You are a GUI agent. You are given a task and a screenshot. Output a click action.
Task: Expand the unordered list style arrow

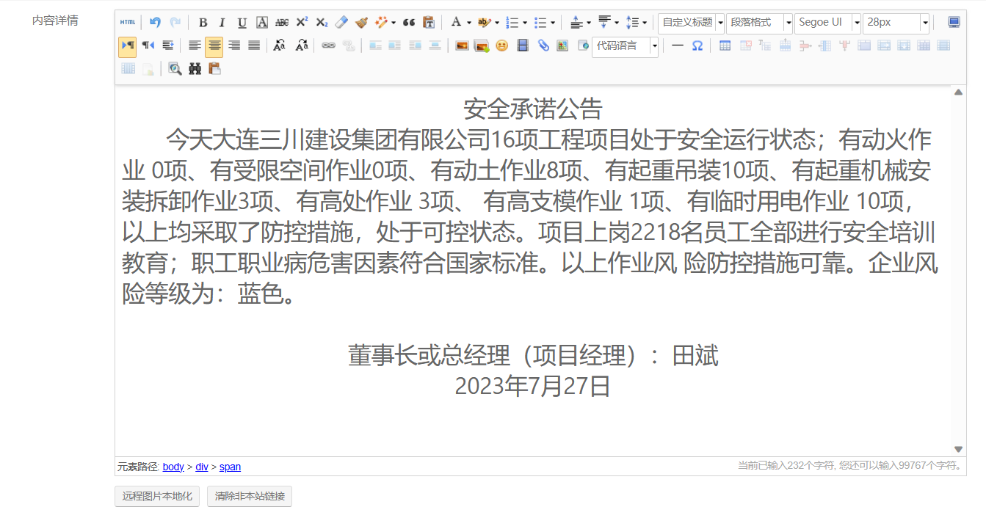point(552,23)
